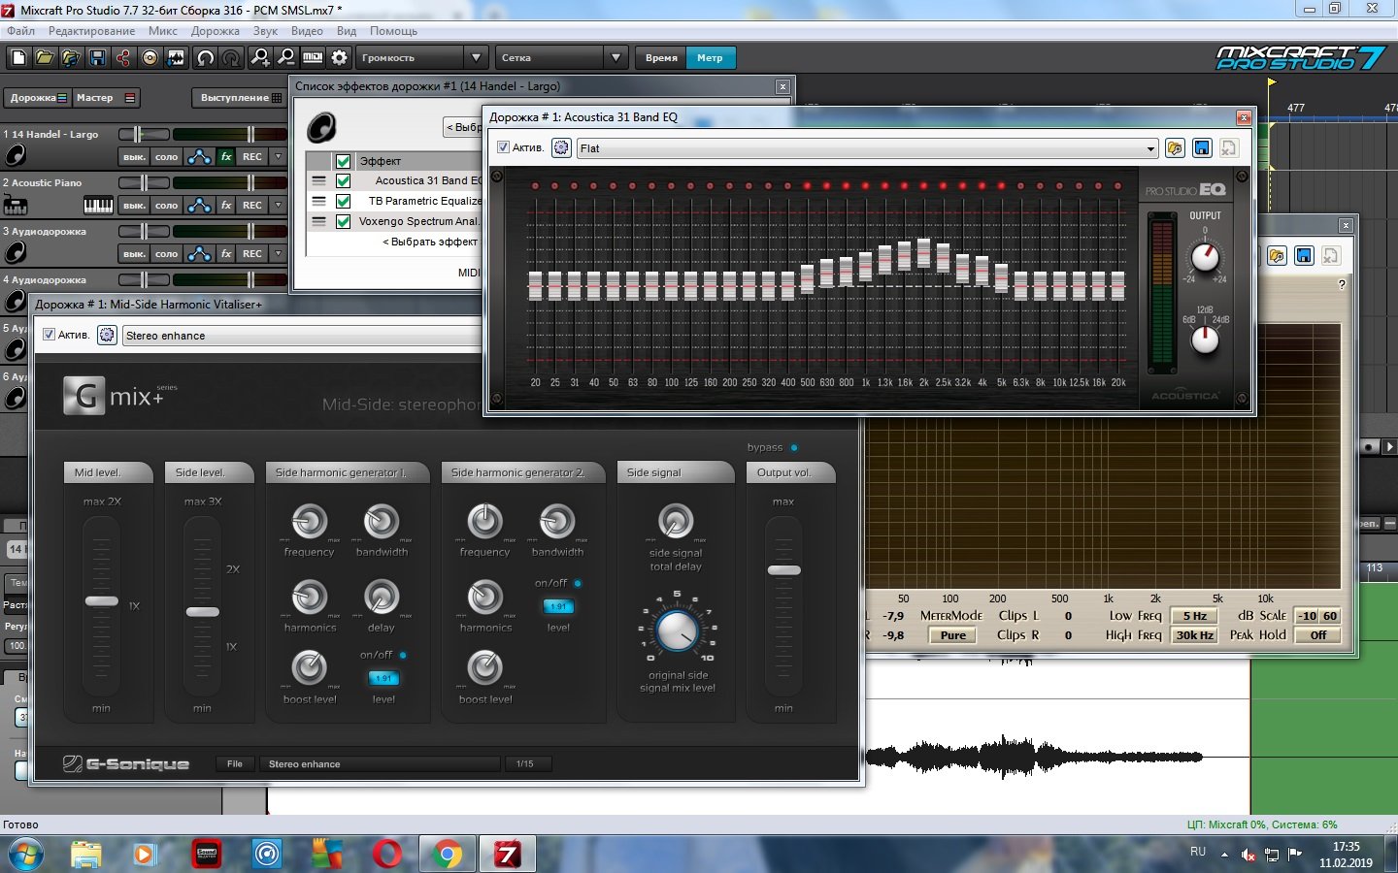This screenshot has width=1398, height=873.
Task: Toggle bypass in G-Sonique plugin
Action: (794, 447)
